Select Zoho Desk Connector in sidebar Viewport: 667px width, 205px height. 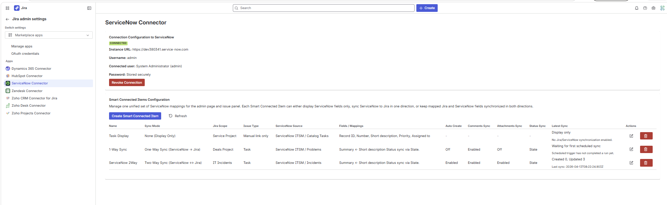tap(29, 106)
